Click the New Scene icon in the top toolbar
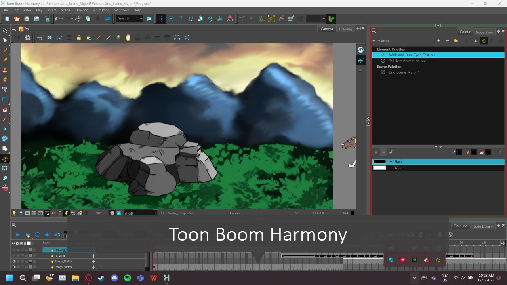This screenshot has height=285, width=507. [7, 19]
